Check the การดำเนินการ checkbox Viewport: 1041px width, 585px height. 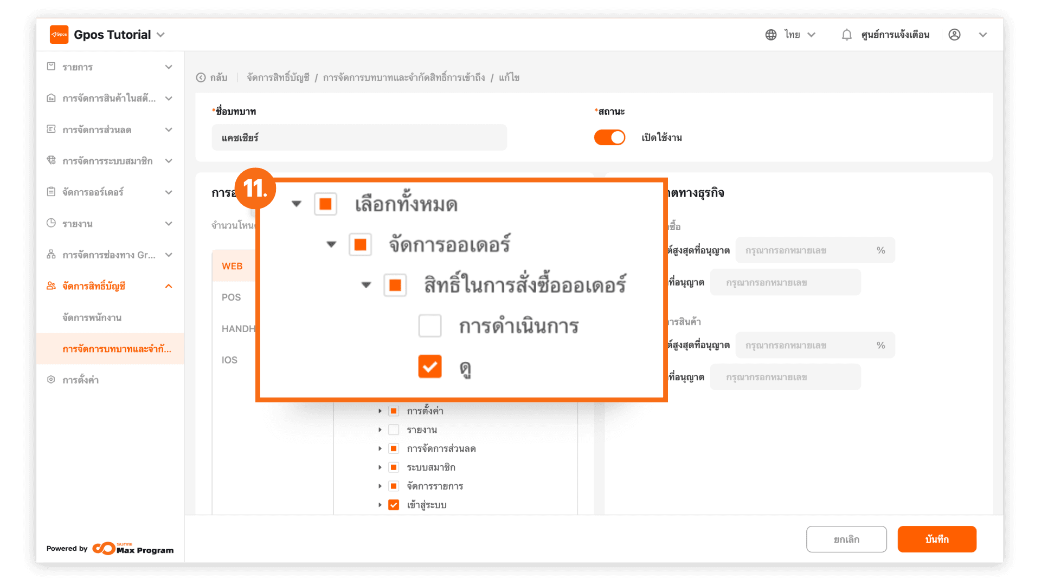pos(430,326)
